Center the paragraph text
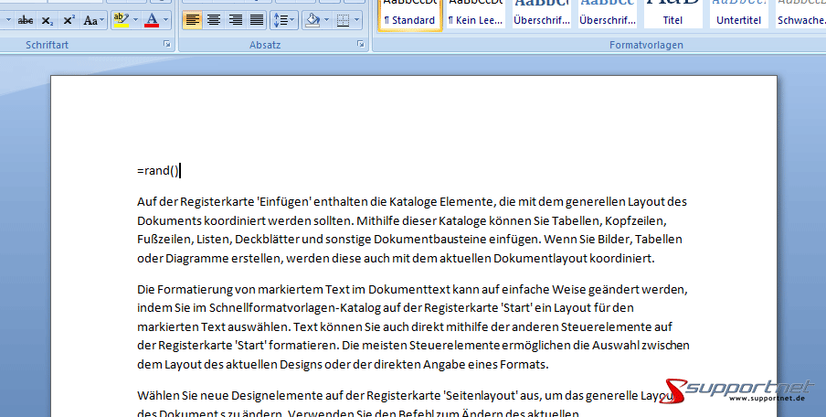826x417 pixels. tap(214, 19)
